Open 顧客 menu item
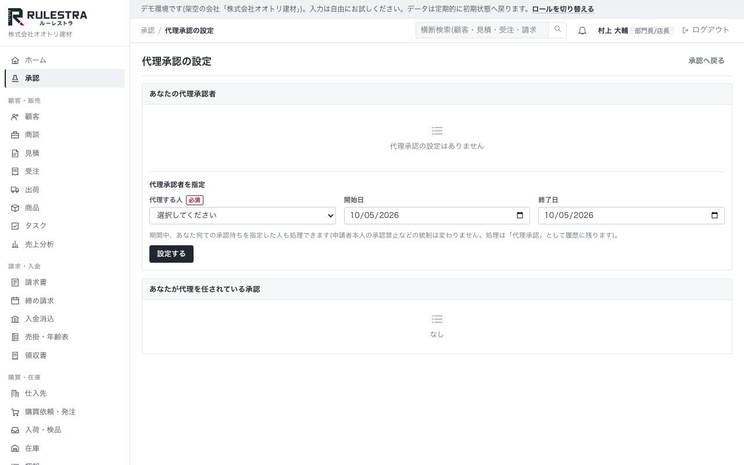The width and height of the screenshot is (744, 465). [65, 117]
